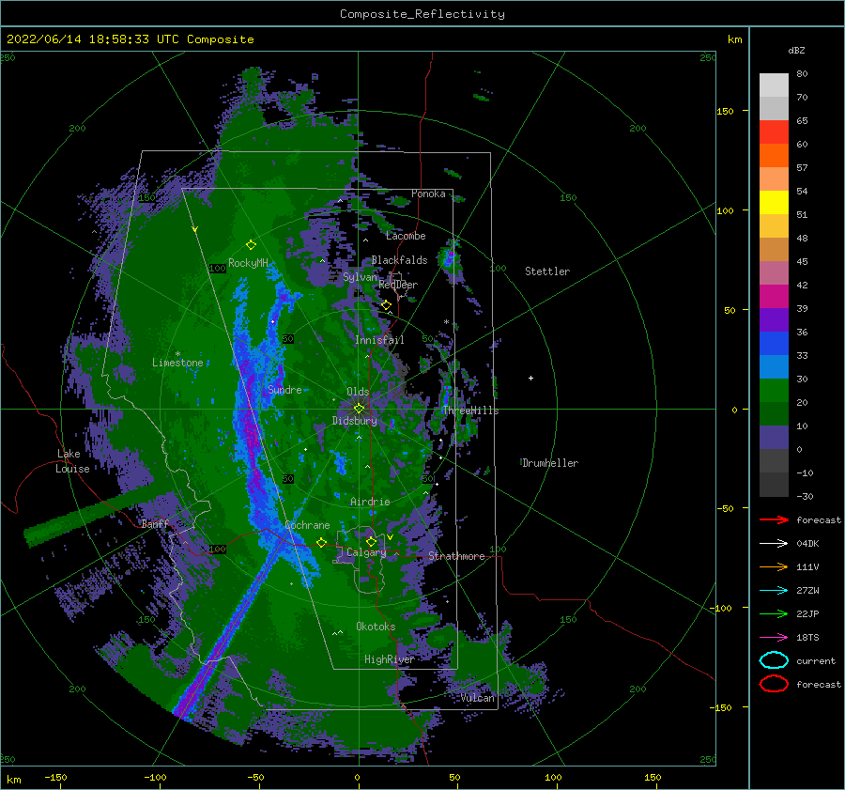Click the HighRiver label
The width and height of the screenshot is (845, 790).
[x=390, y=659]
